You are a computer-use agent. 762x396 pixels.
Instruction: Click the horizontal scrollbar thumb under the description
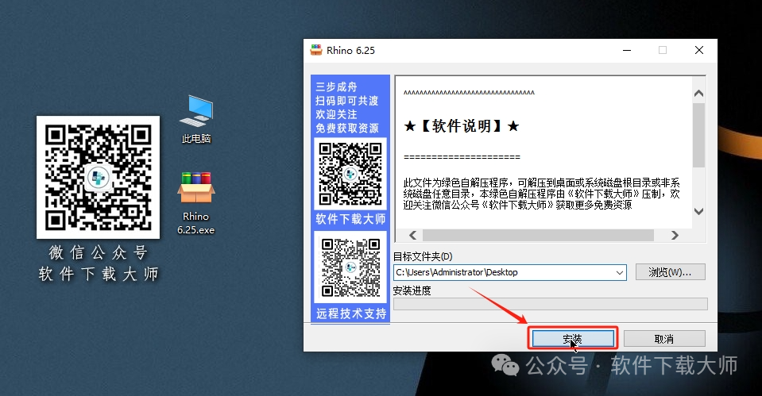(x=538, y=236)
